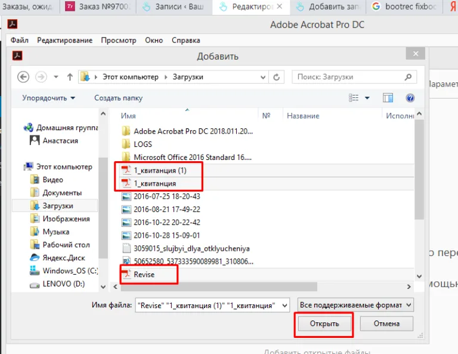Sort by Название column header
Viewport: 458px width, 354px height.
point(303,116)
